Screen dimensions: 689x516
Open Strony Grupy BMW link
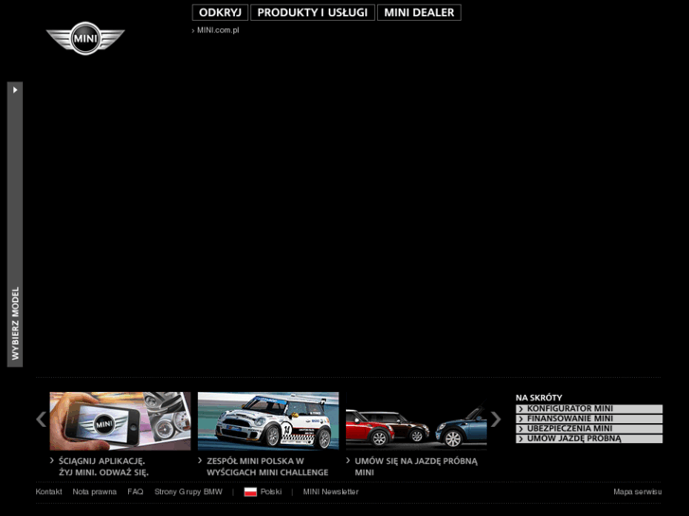click(x=189, y=491)
